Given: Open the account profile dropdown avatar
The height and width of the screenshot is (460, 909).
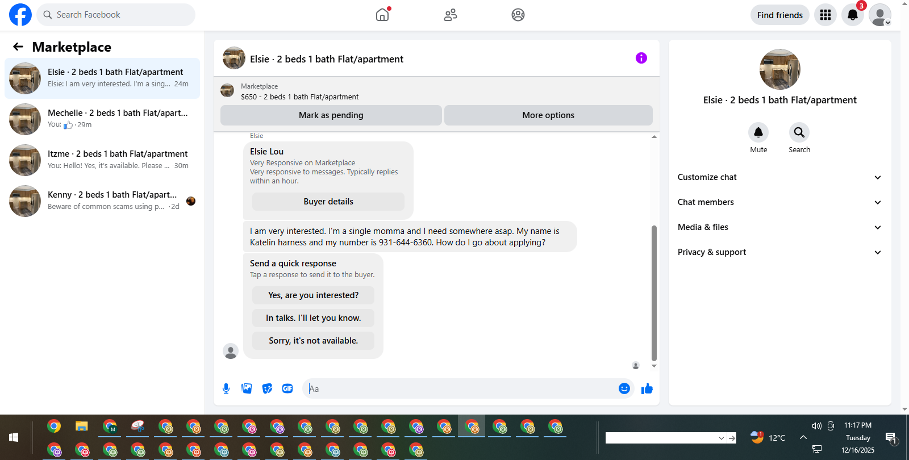Looking at the screenshot, I should tap(880, 15).
